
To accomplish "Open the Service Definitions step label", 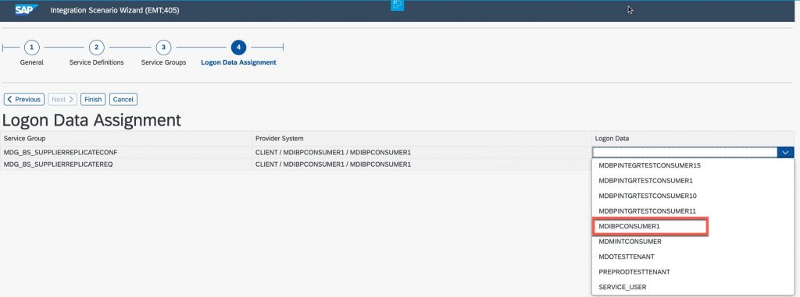I will coord(96,62).
